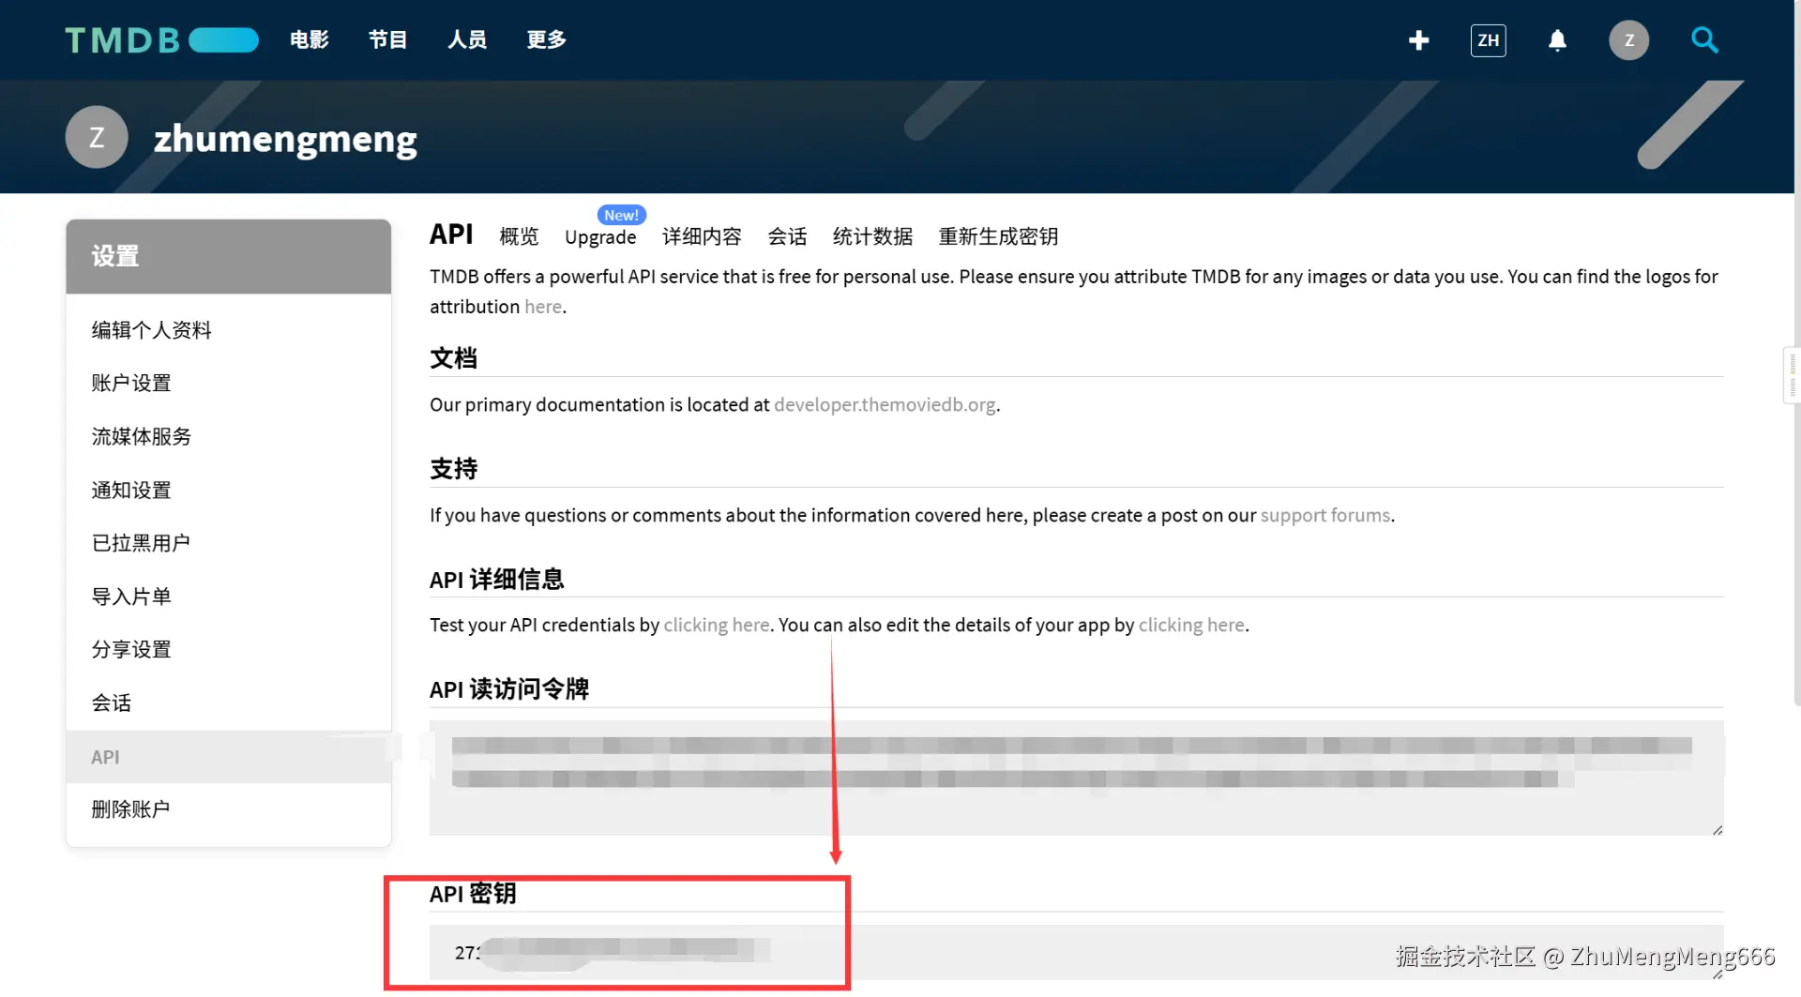Switch to the 概览 tab
The width and height of the screenshot is (1801, 997).
pyautogui.click(x=519, y=236)
